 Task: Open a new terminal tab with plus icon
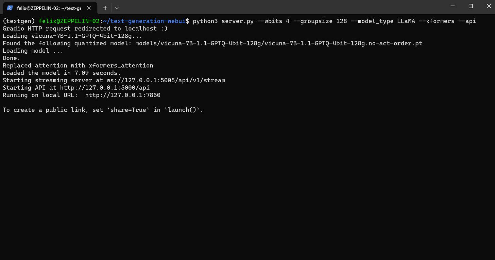105,7
